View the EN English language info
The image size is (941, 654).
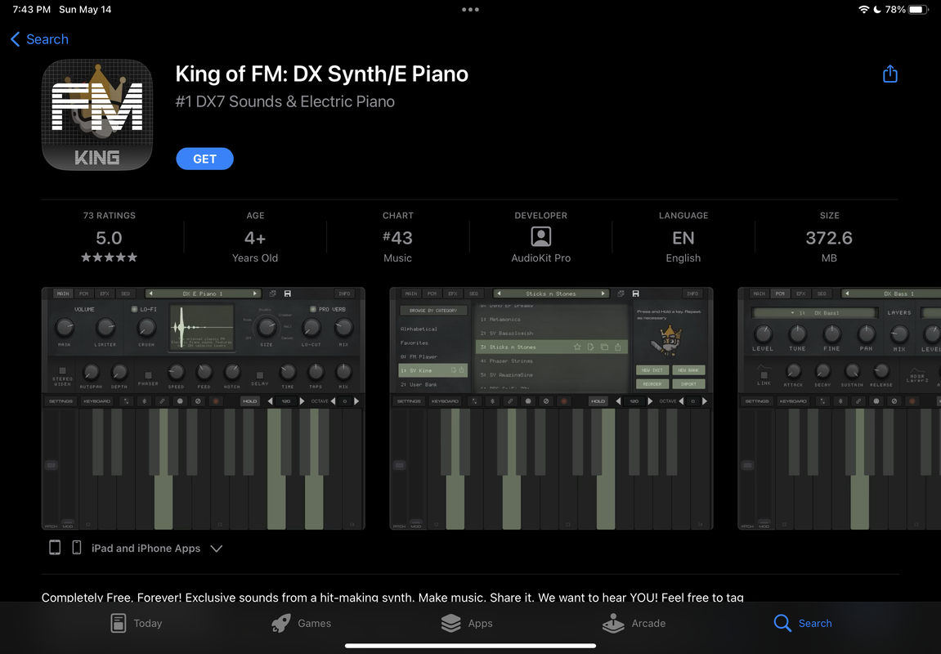[x=683, y=237]
